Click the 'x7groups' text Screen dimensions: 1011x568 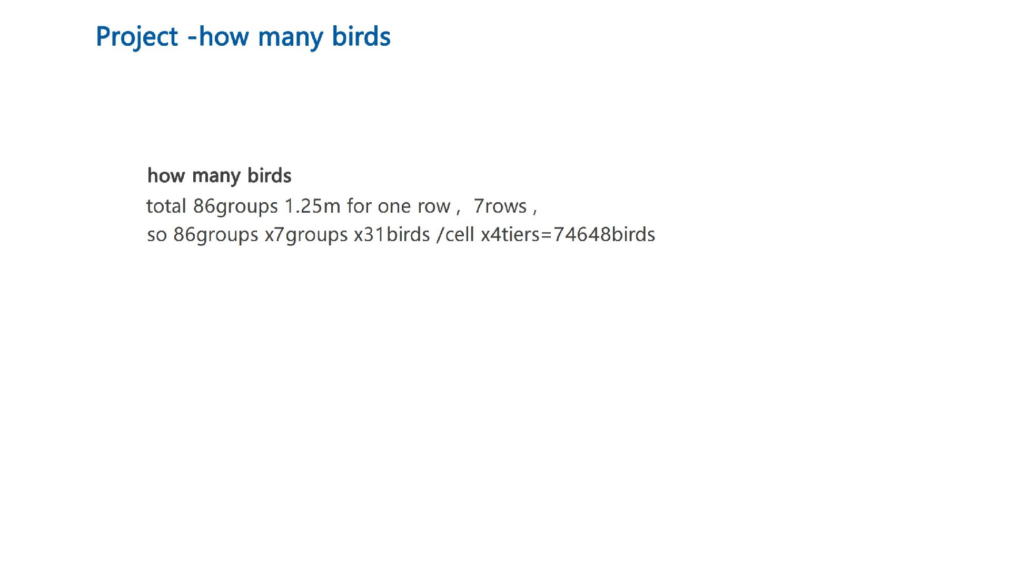(306, 235)
